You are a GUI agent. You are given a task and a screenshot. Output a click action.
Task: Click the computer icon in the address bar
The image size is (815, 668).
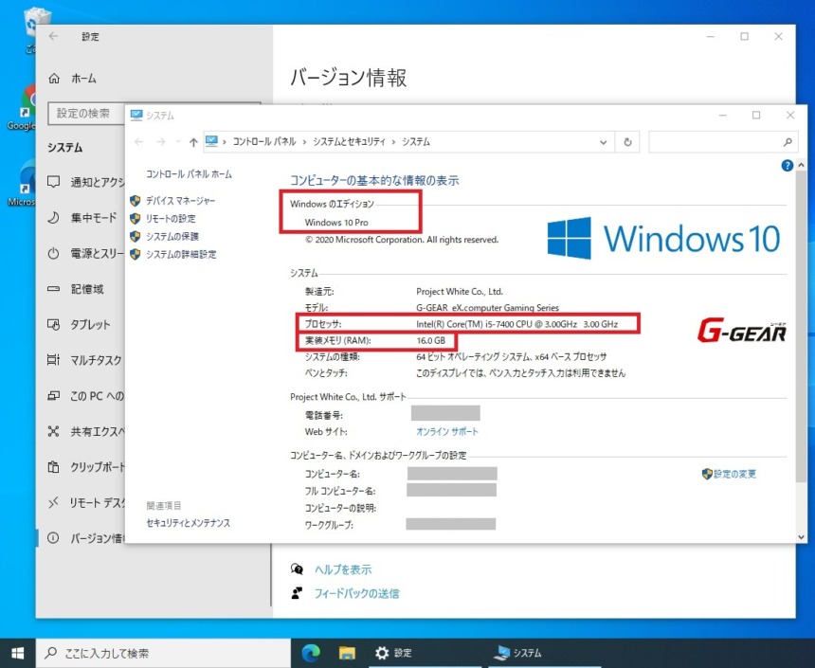(211, 141)
